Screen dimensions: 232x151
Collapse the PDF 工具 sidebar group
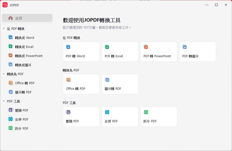[4, 101]
